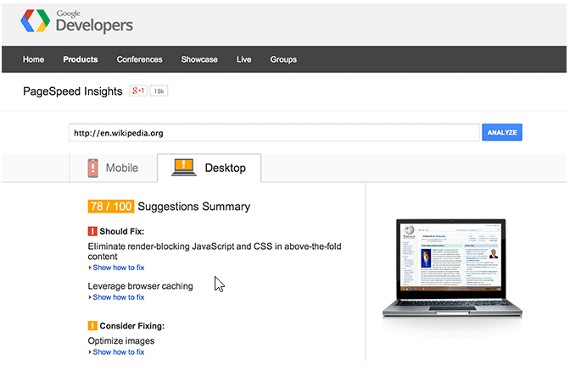Click the Eliminate render-blocking JavaScript text
The height and width of the screenshot is (381, 570).
click(215, 251)
